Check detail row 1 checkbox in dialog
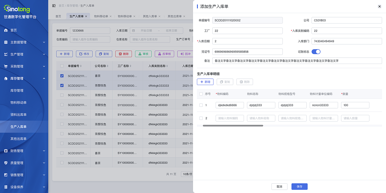The image size is (386, 193). pyautogui.click(x=201, y=105)
